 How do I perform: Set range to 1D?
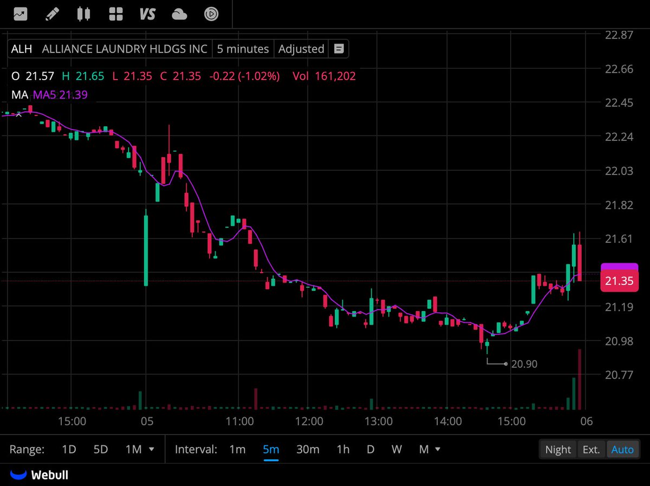(69, 449)
